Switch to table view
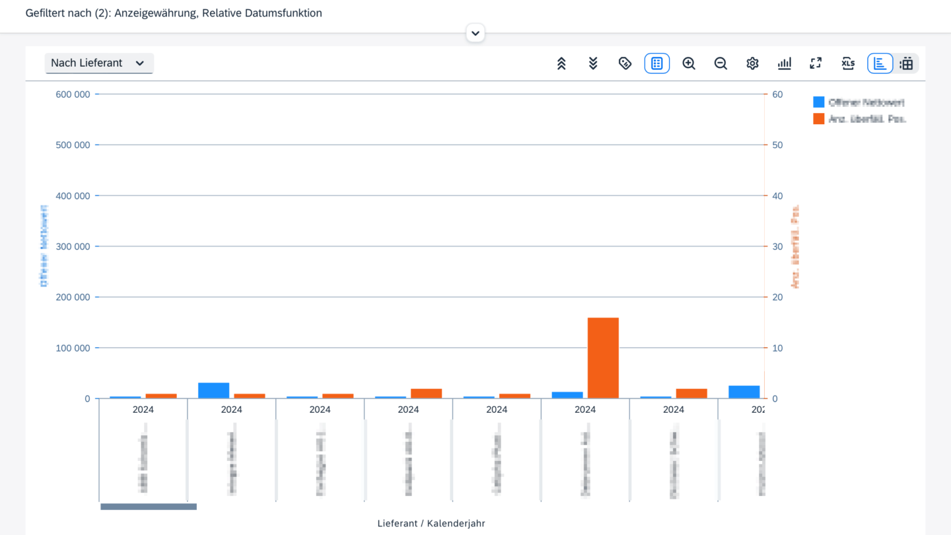Viewport: 951px width, 535px height. click(907, 63)
